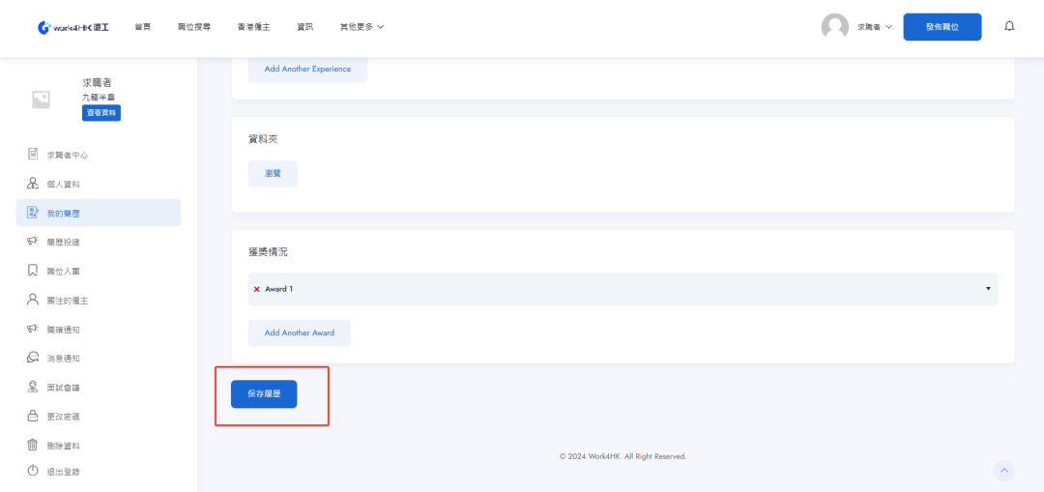Click Add Another Award button
Image resolution: width=1044 pixels, height=492 pixels.
(300, 333)
